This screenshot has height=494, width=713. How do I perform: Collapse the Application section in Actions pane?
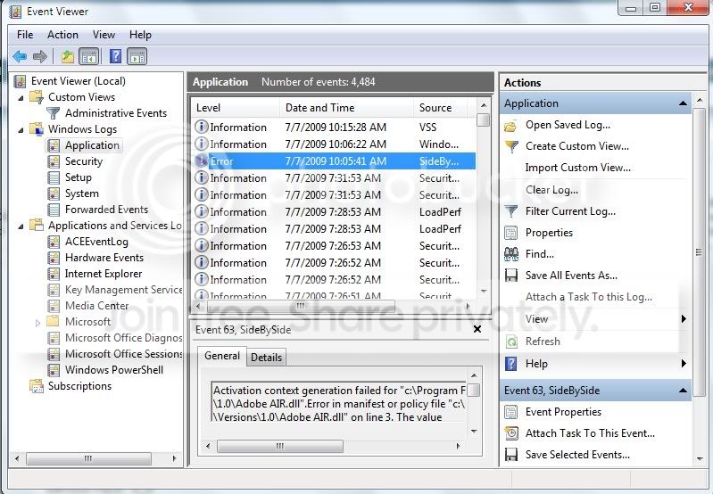tap(683, 103)
